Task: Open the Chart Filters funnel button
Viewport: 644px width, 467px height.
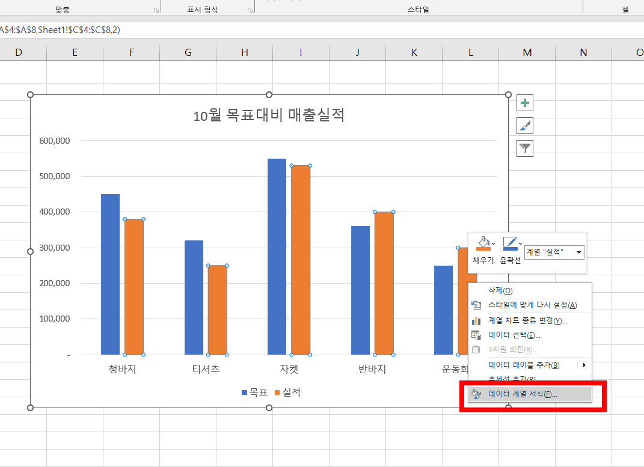Action: 524,148
